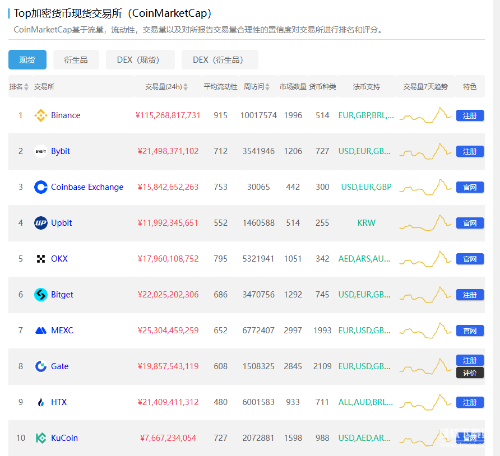Click OKX 7-day volume trend chart
This screenshot has height=456, width=500.
tap(425, 259)
